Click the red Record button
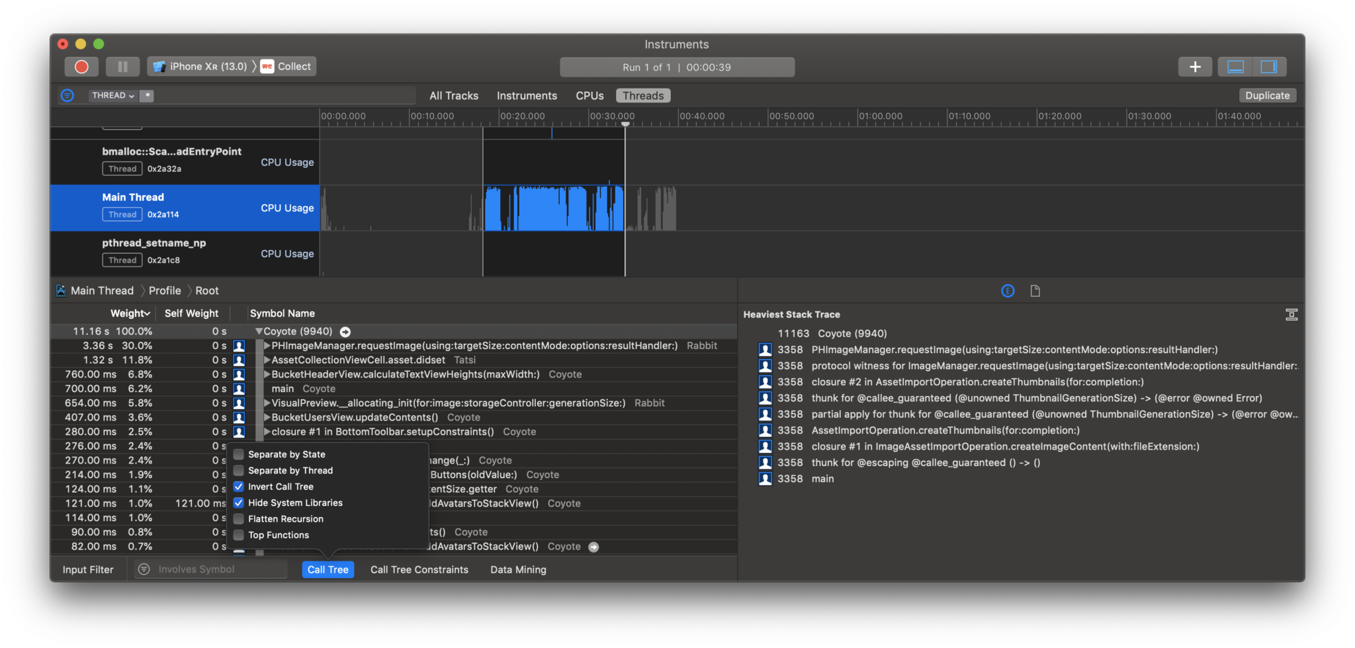Screen dimensions: 1355x648 click(81, 67)
